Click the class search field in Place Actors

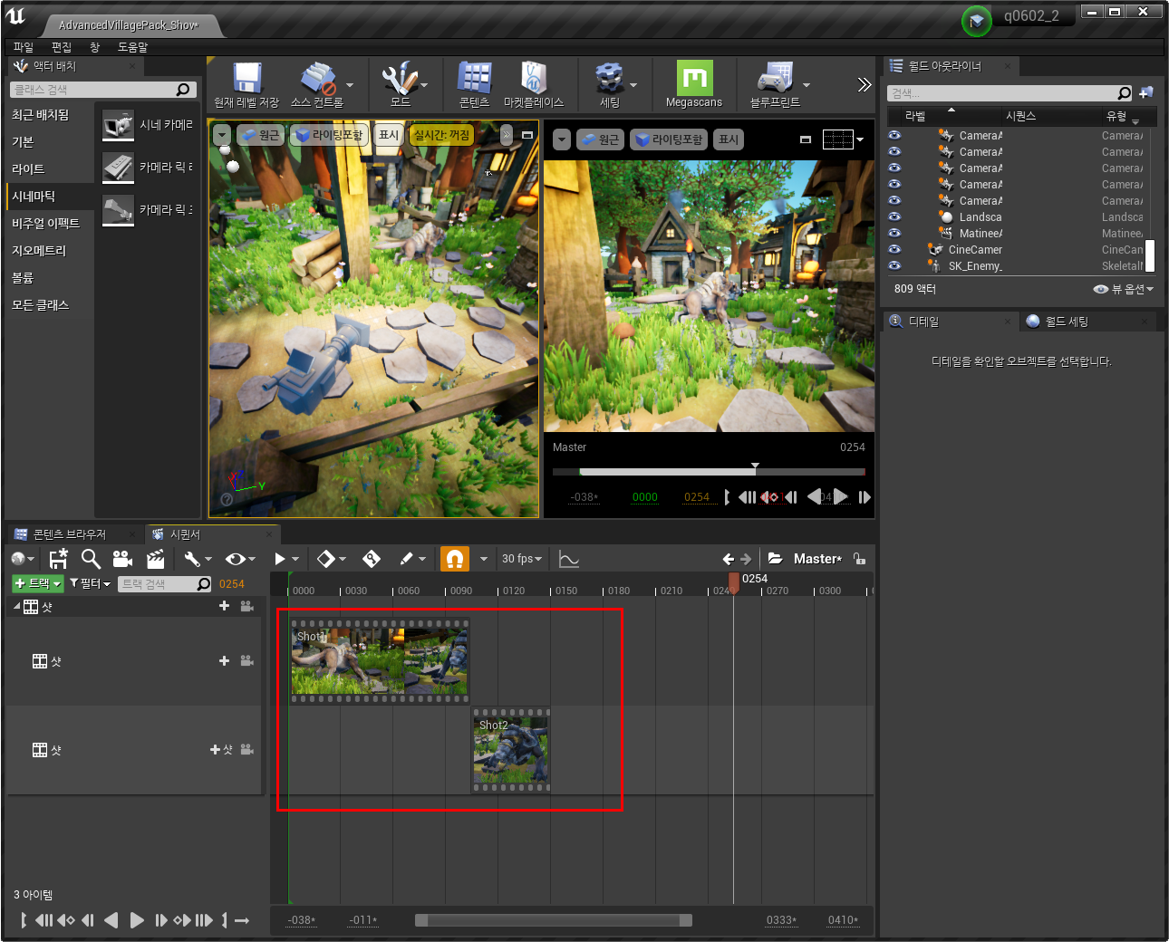pos(103,90)
